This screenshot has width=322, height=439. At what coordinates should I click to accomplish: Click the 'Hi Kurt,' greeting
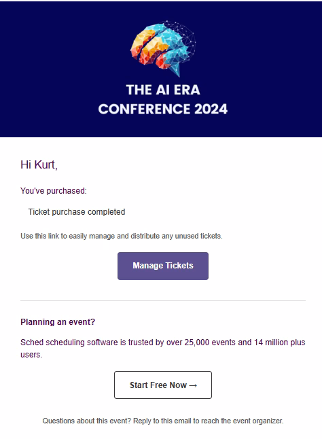[x=39, y=164]
